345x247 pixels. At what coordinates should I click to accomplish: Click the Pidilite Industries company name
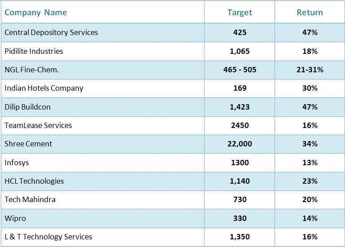pos(34,51)
